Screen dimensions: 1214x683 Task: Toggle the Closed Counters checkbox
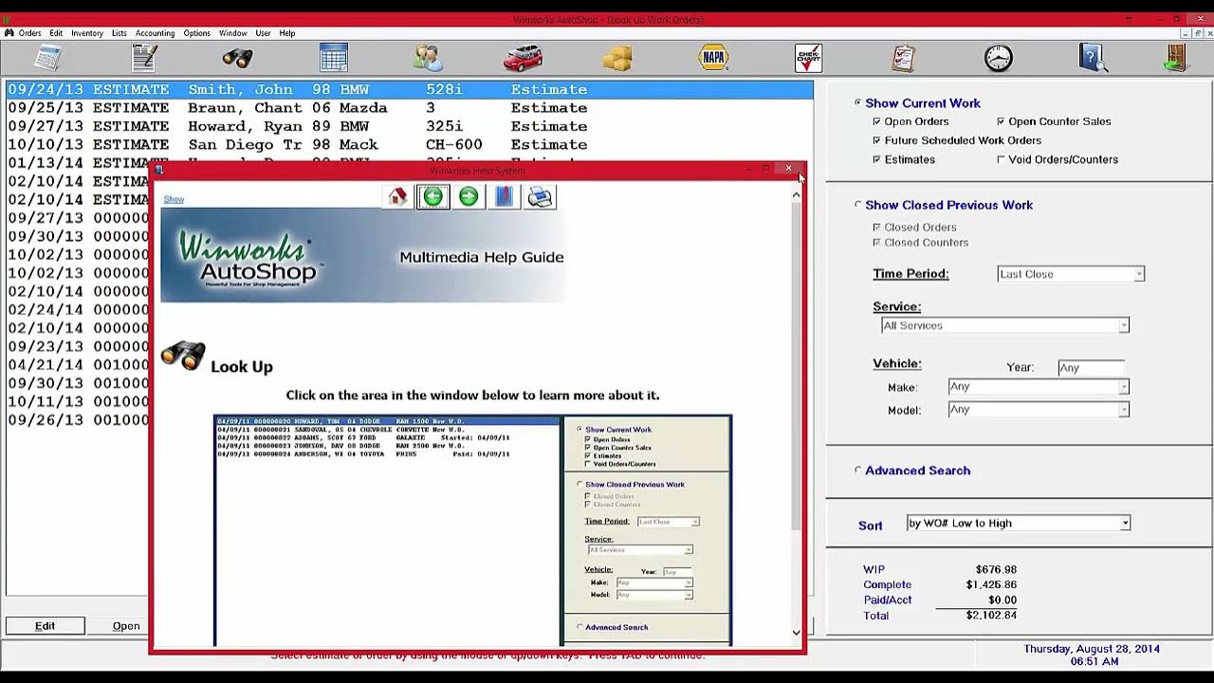click(876, 242)
